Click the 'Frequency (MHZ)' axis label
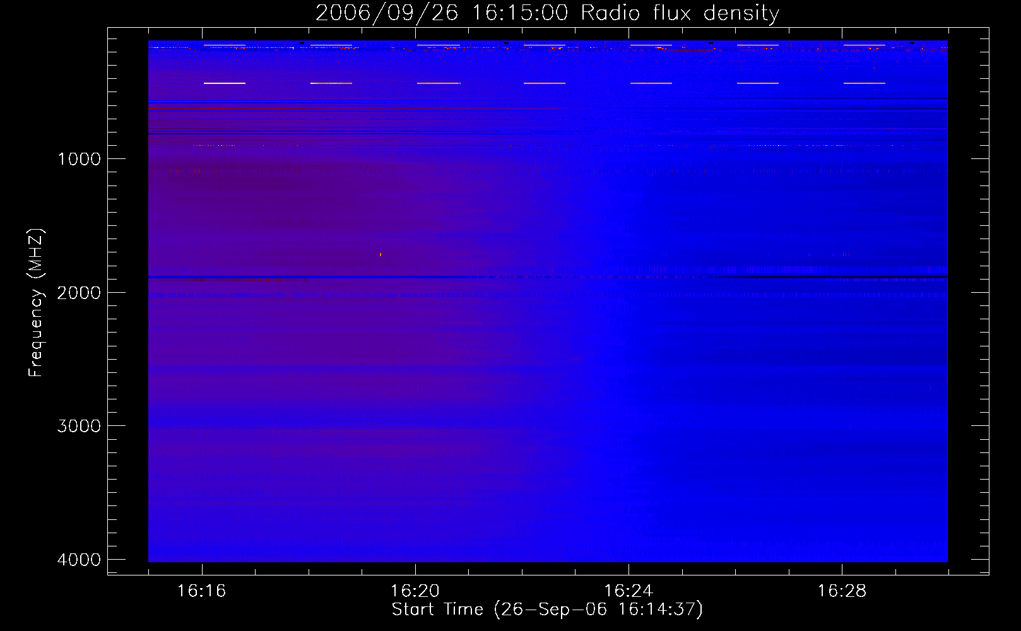This screenshot has height=631, width=1021. point(36,303)
